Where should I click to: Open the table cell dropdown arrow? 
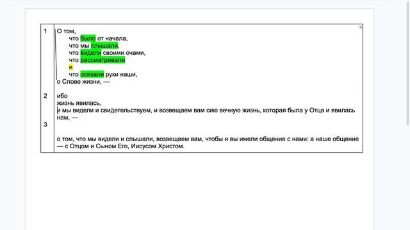tap(360, 27)
